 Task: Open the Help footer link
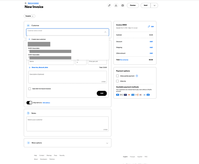(35, 155)
